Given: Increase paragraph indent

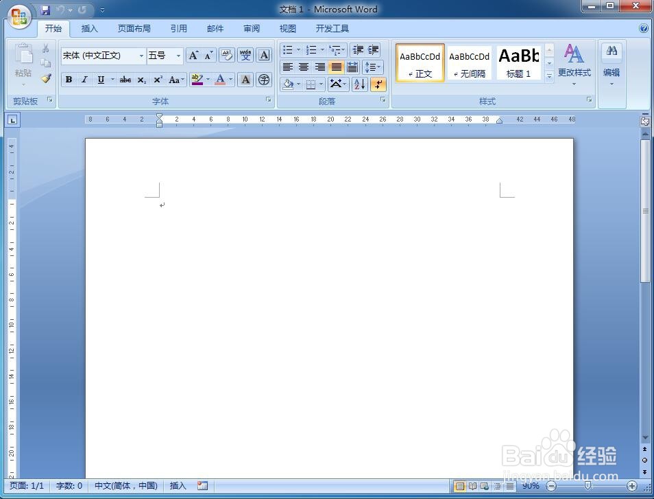Looking at the screenshot, I should (x=374, y=50).
